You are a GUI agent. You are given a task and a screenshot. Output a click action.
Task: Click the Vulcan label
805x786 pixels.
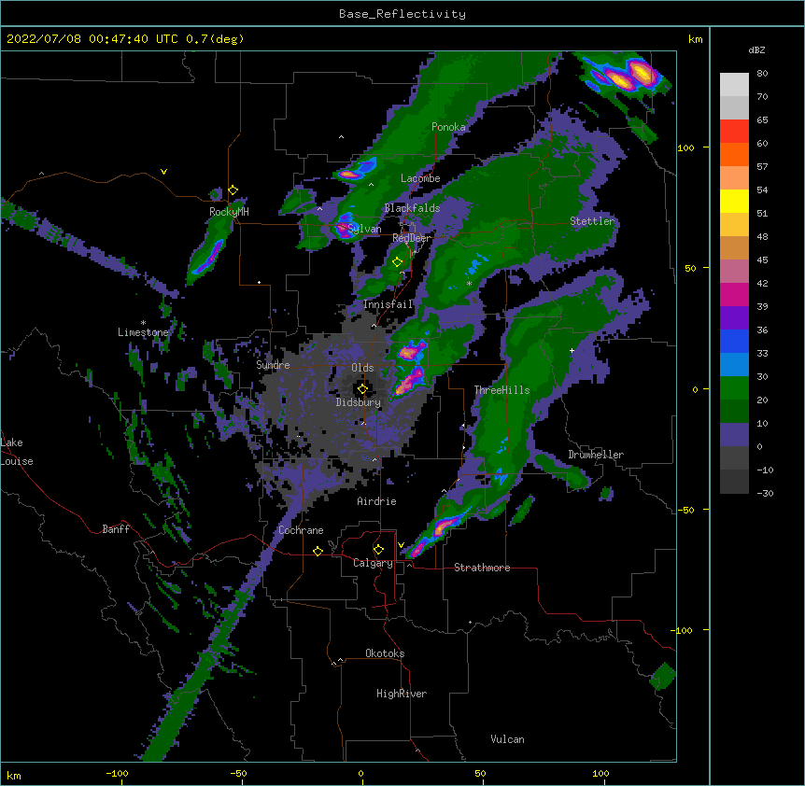click(507, 739)
